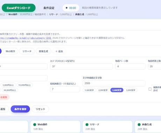Image resolution: width=161 pixels, height=133 pixels.
Task: Click the Excelダウンロード button
Action: (19, 8)
